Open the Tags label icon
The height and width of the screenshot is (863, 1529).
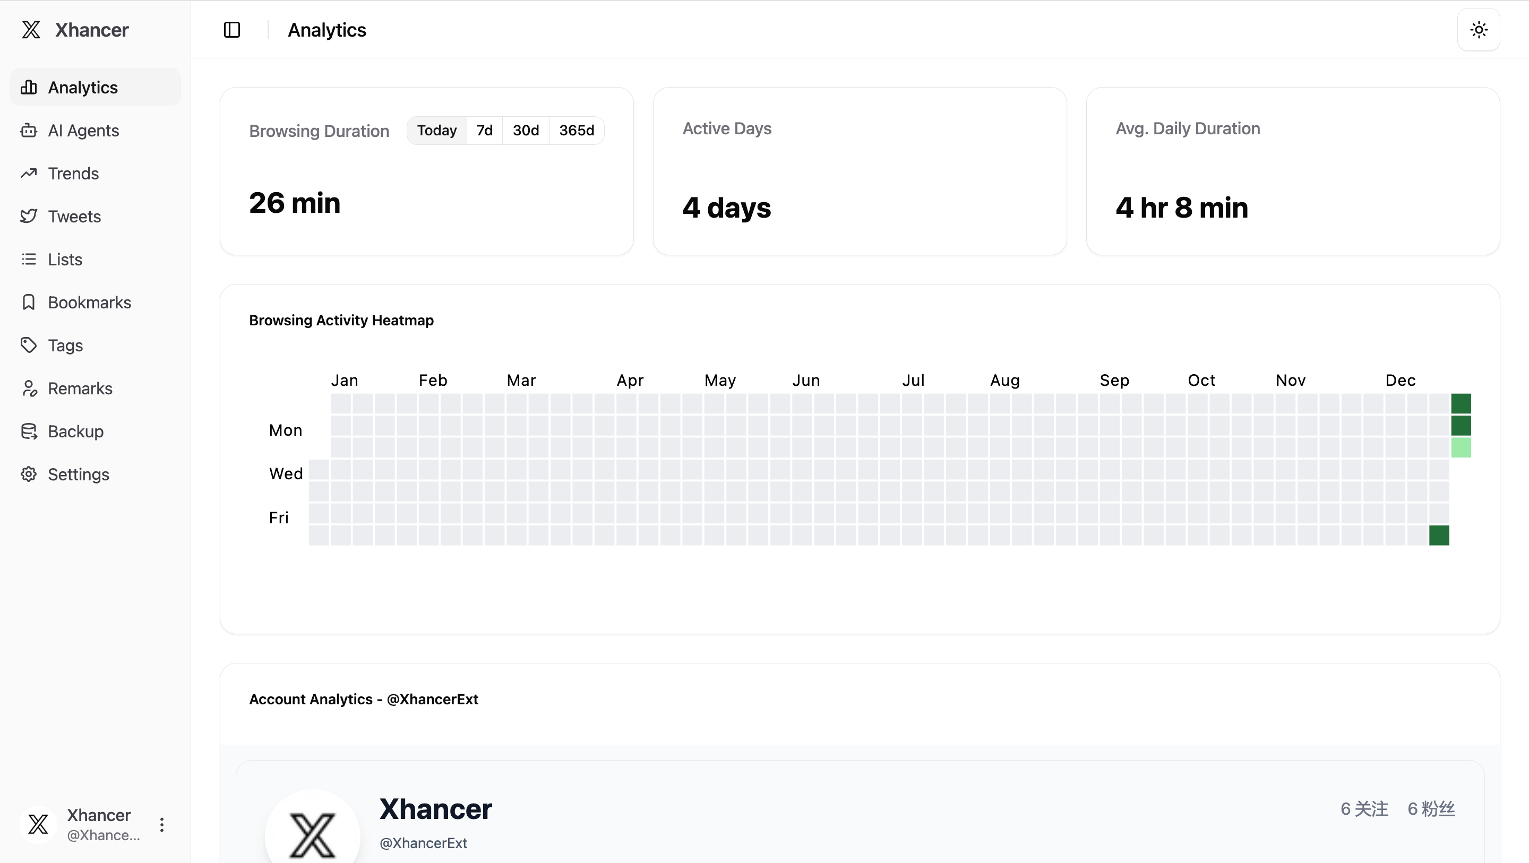(x=29, y=346)
